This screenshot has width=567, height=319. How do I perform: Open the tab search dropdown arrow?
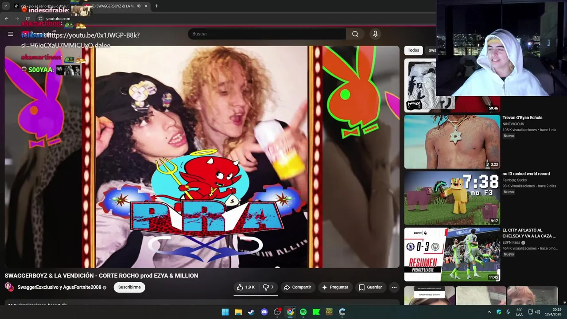point(6,6)
